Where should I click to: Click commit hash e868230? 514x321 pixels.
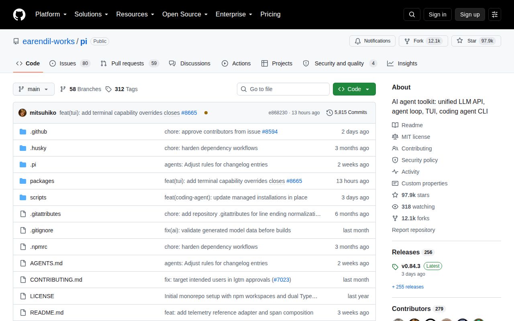pos(278,113)
